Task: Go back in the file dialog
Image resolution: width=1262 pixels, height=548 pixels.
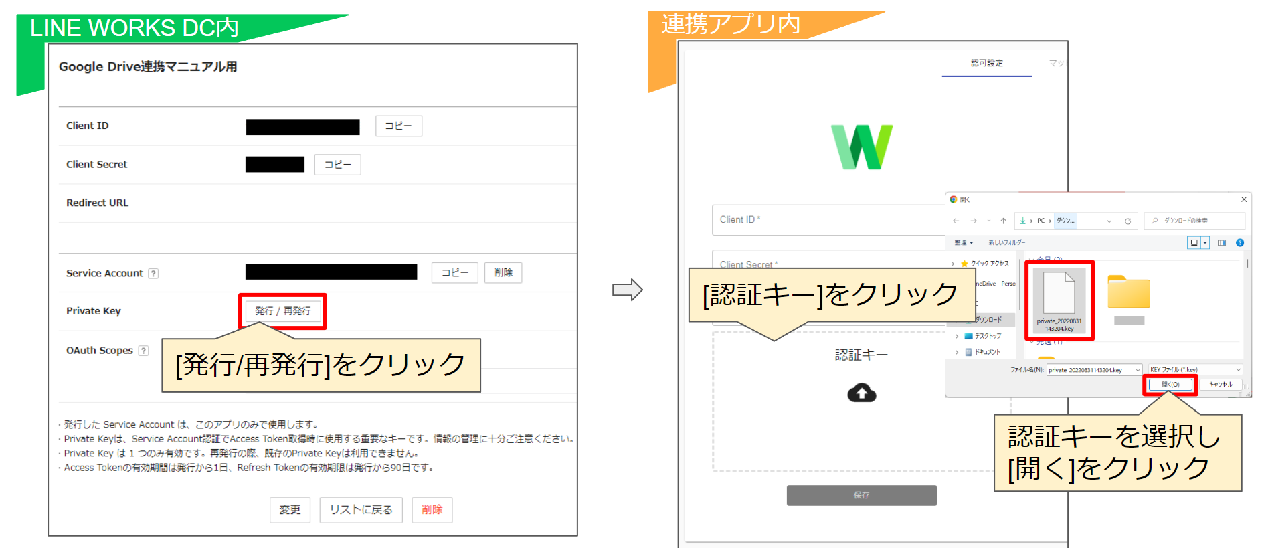Action: click(956, 221)
